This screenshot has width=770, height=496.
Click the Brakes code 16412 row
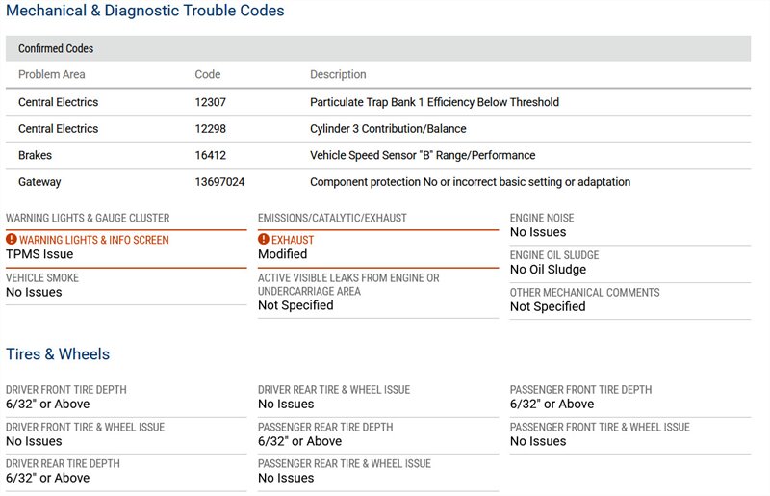click(x=210, y=155)
